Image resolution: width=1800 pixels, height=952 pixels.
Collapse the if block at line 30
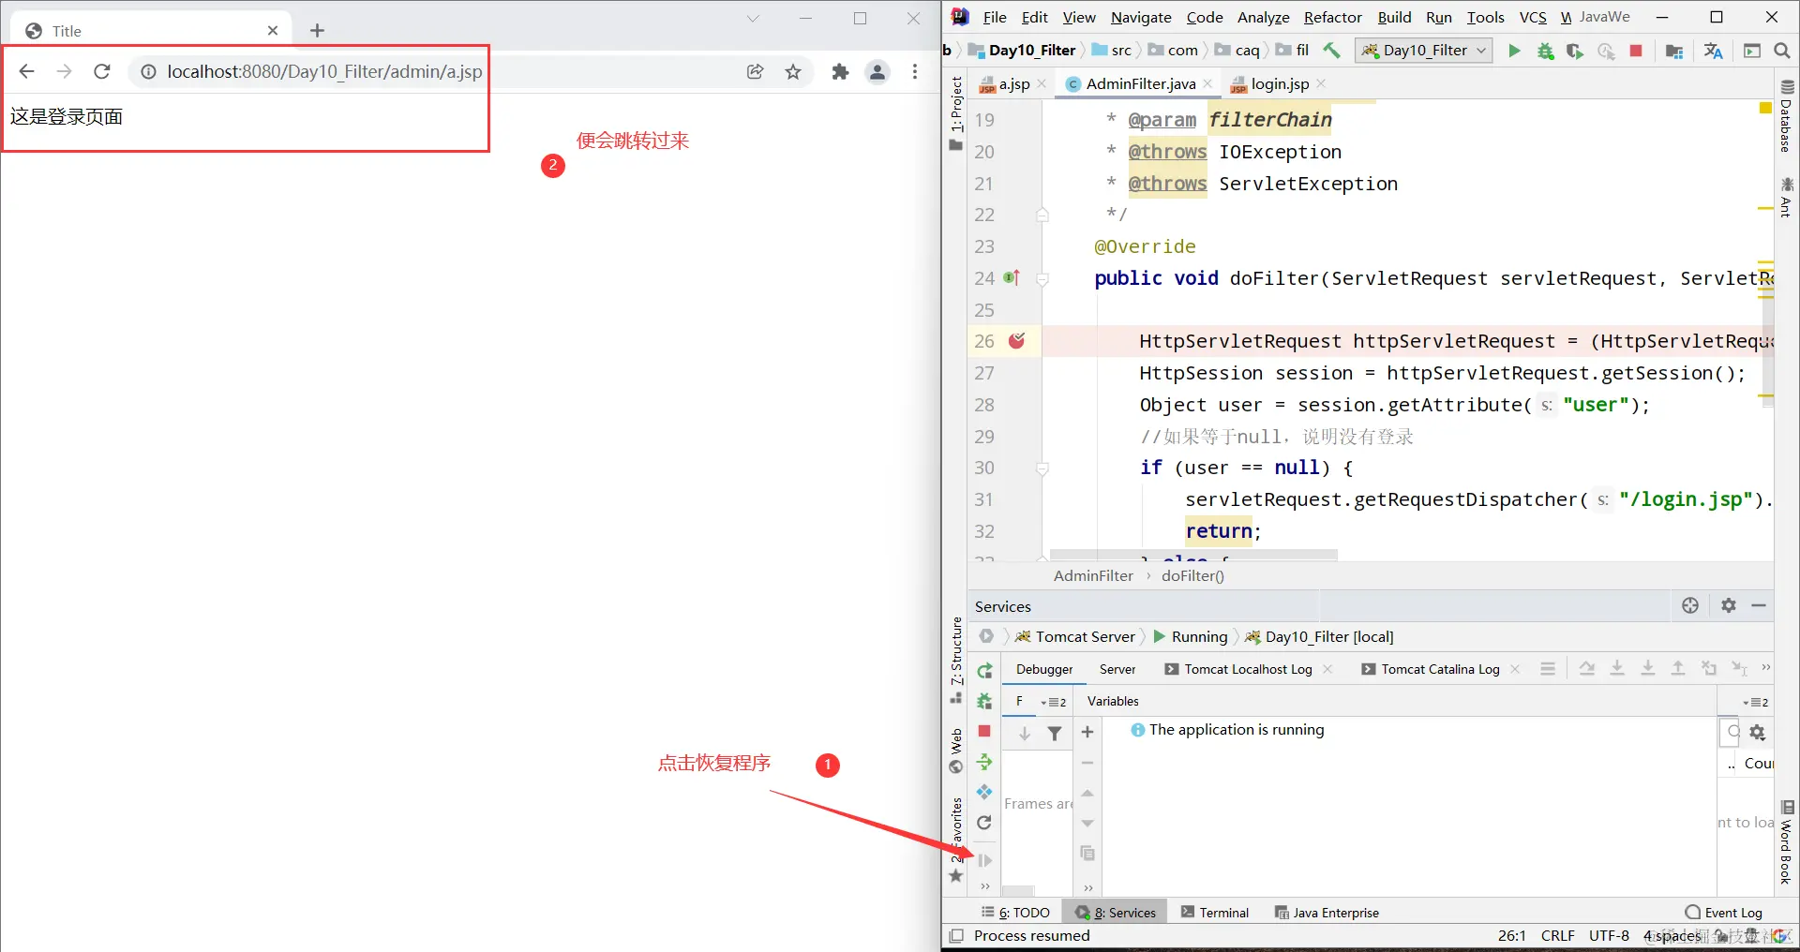[x=1042, y=468]
